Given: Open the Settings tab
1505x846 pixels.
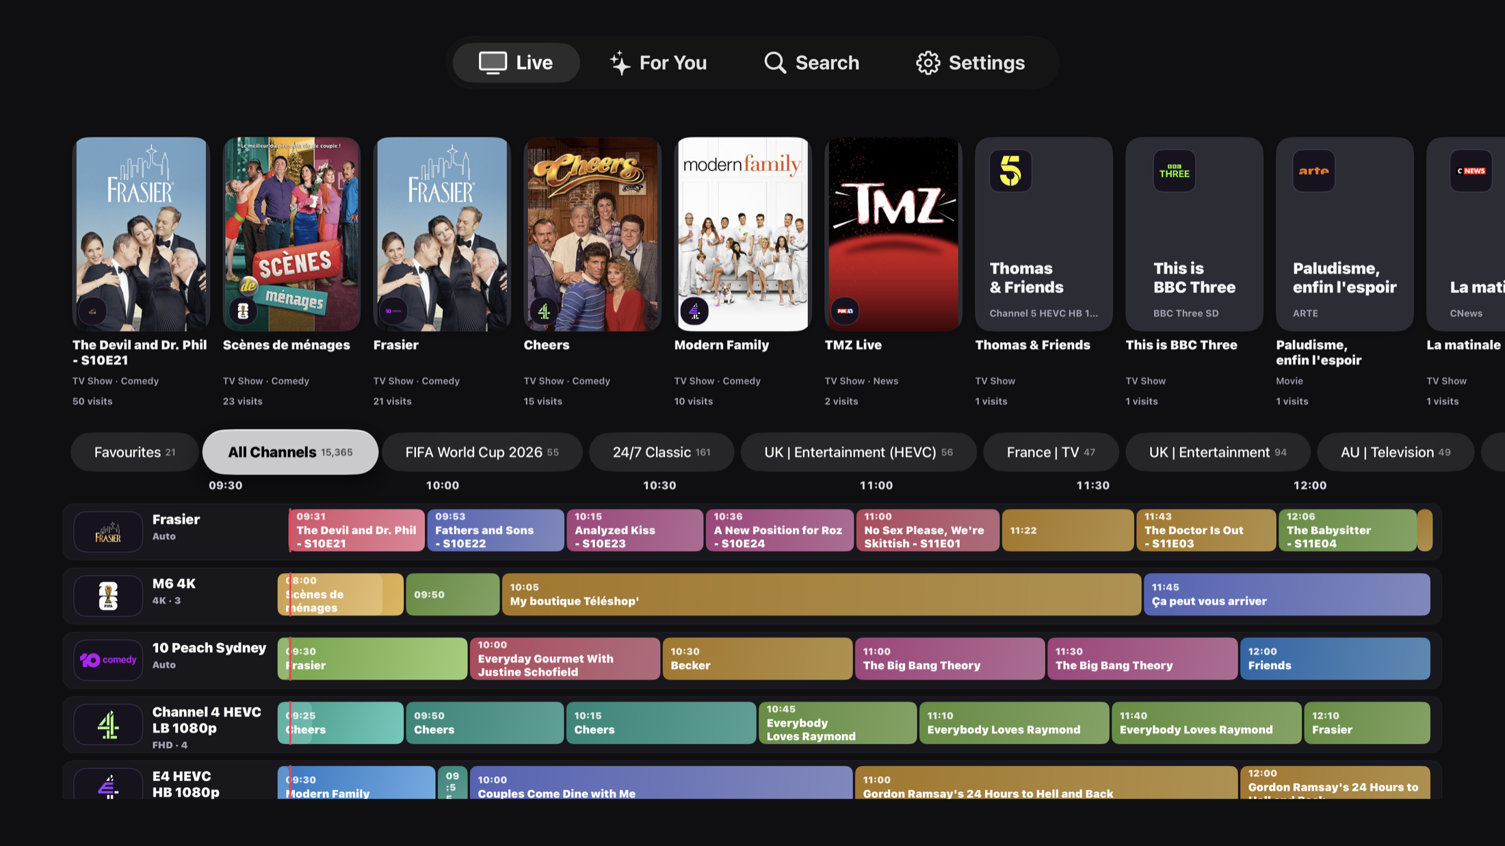Looking at the screenshot, I should [x=970, y=63].
